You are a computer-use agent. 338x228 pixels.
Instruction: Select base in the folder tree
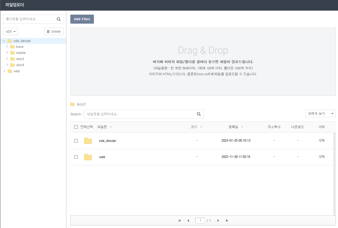[20, 47]
